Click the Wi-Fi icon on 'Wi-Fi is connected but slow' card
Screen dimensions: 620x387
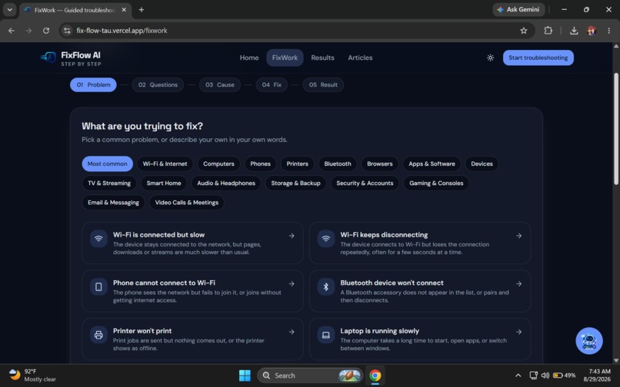(x=98, y=239)
